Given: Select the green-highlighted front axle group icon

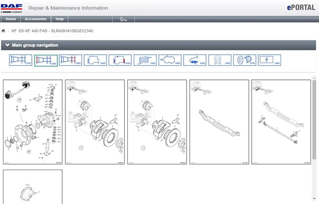Looking at the screenshot, I should [45, 61].
